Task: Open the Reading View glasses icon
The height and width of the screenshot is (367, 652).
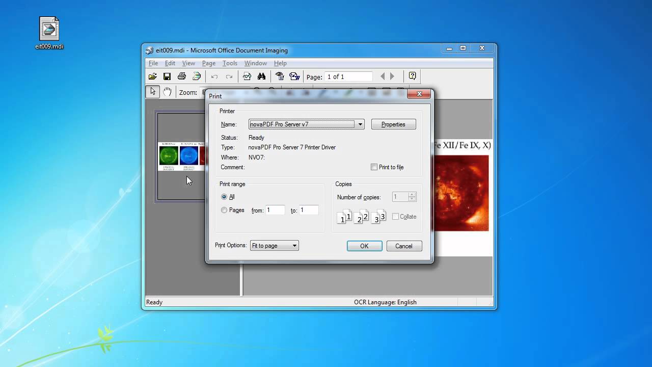Action: (x=247, y=76)
